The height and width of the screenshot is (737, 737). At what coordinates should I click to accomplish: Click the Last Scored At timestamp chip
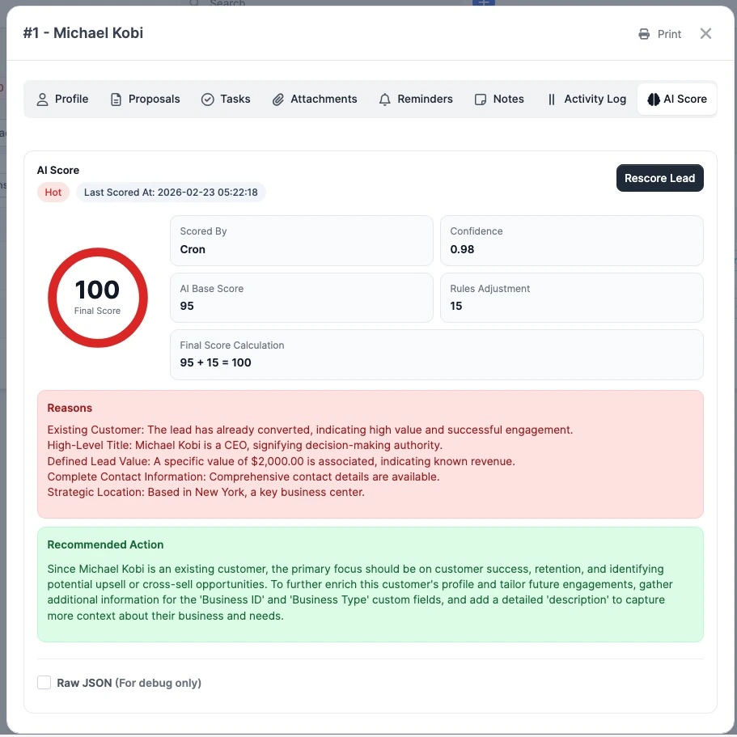[x=171, y=193]
